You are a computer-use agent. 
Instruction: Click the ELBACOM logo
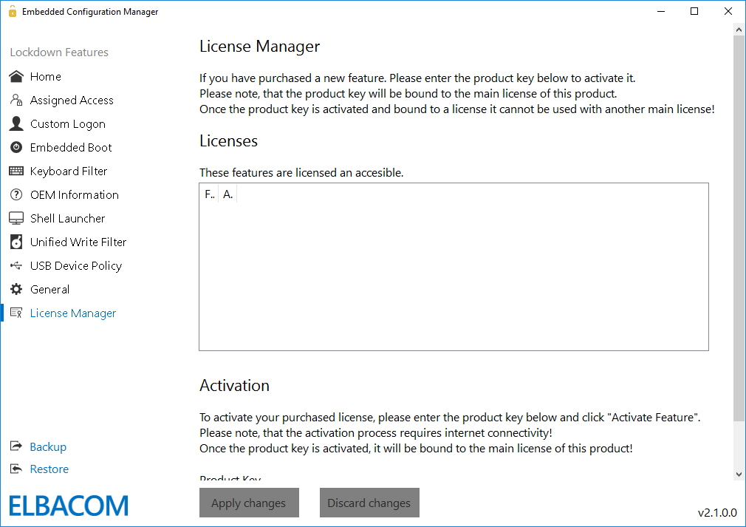click(x=68, y=506)
